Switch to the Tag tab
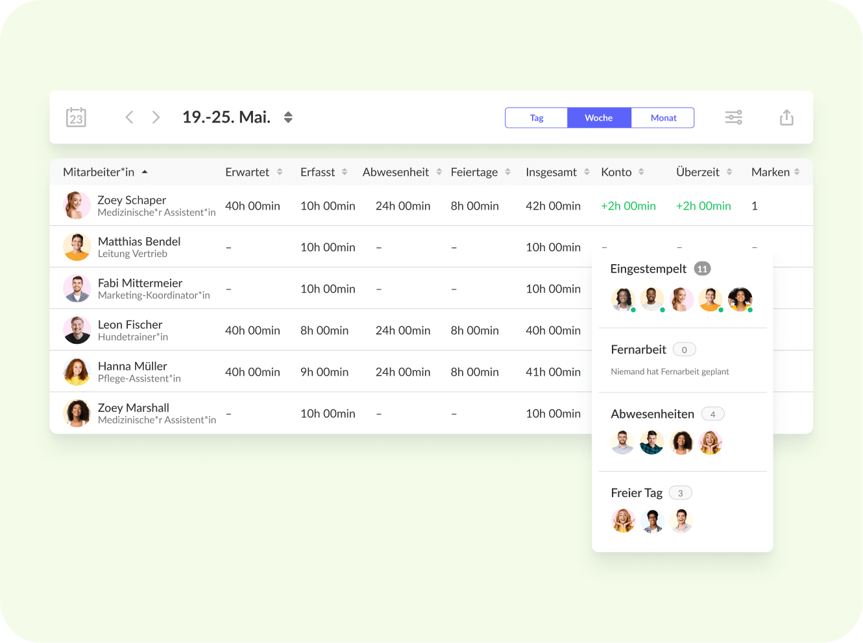863x643 pixels. (537, 117)
